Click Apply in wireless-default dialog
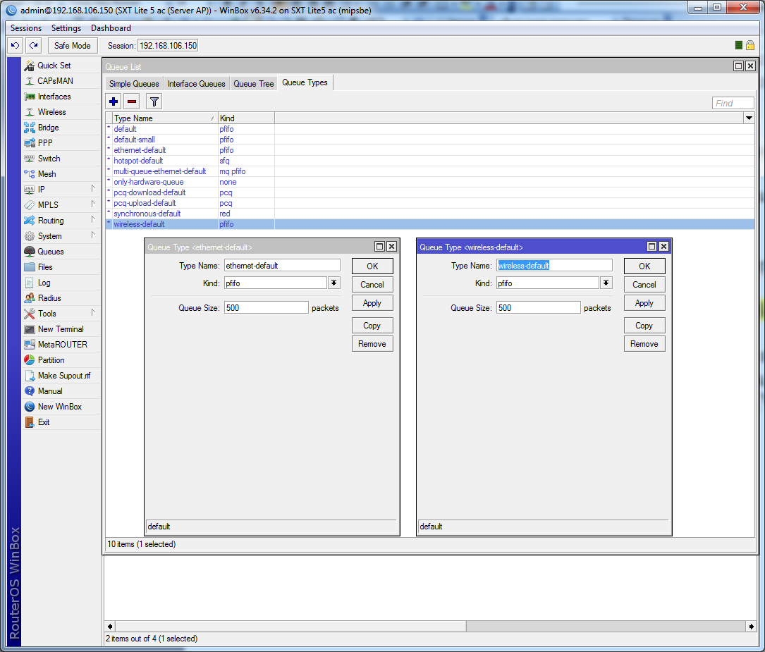 pos(644,303)
